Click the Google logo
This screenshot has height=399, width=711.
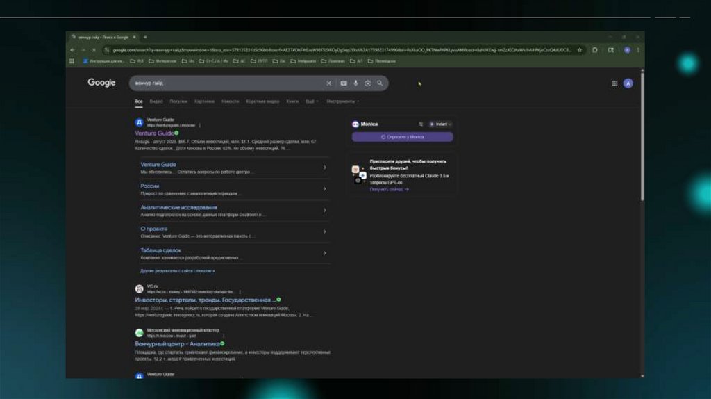pos(101,83)
